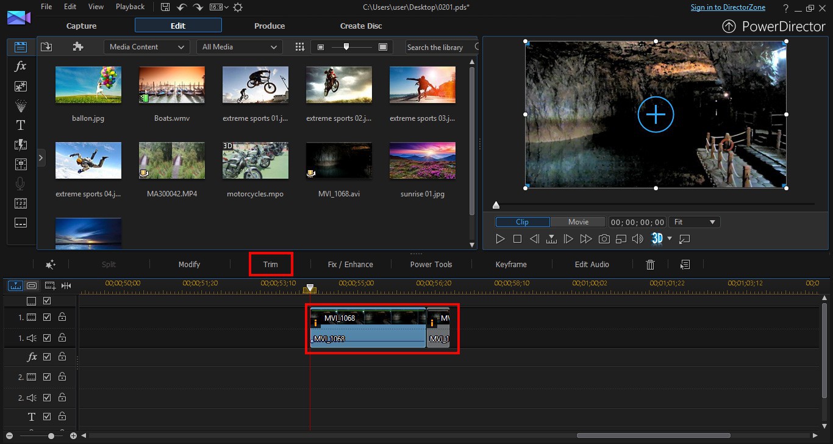The height and width of the screenshot is (444, 833).
Task: Click the preview quality display icon
Action: click(621, 239)
